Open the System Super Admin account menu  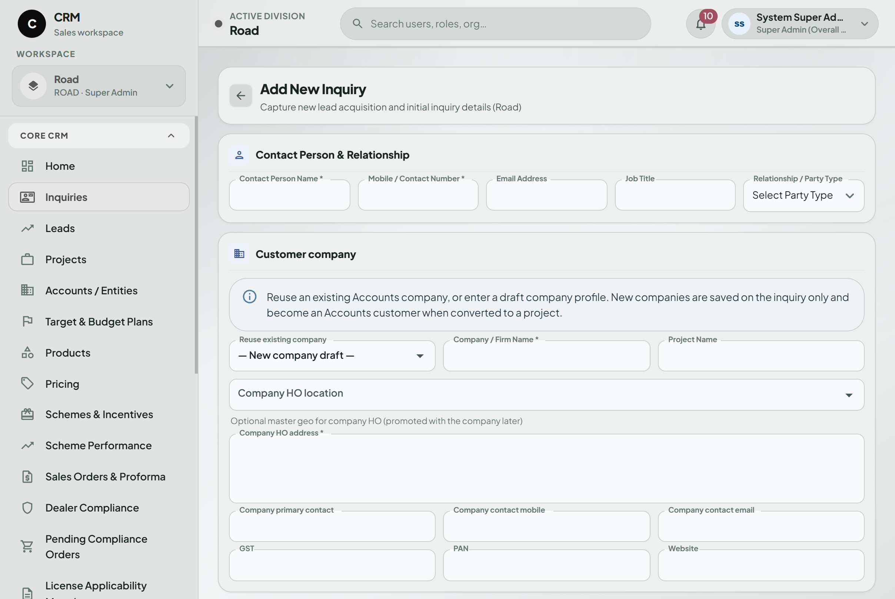[800, 24]
